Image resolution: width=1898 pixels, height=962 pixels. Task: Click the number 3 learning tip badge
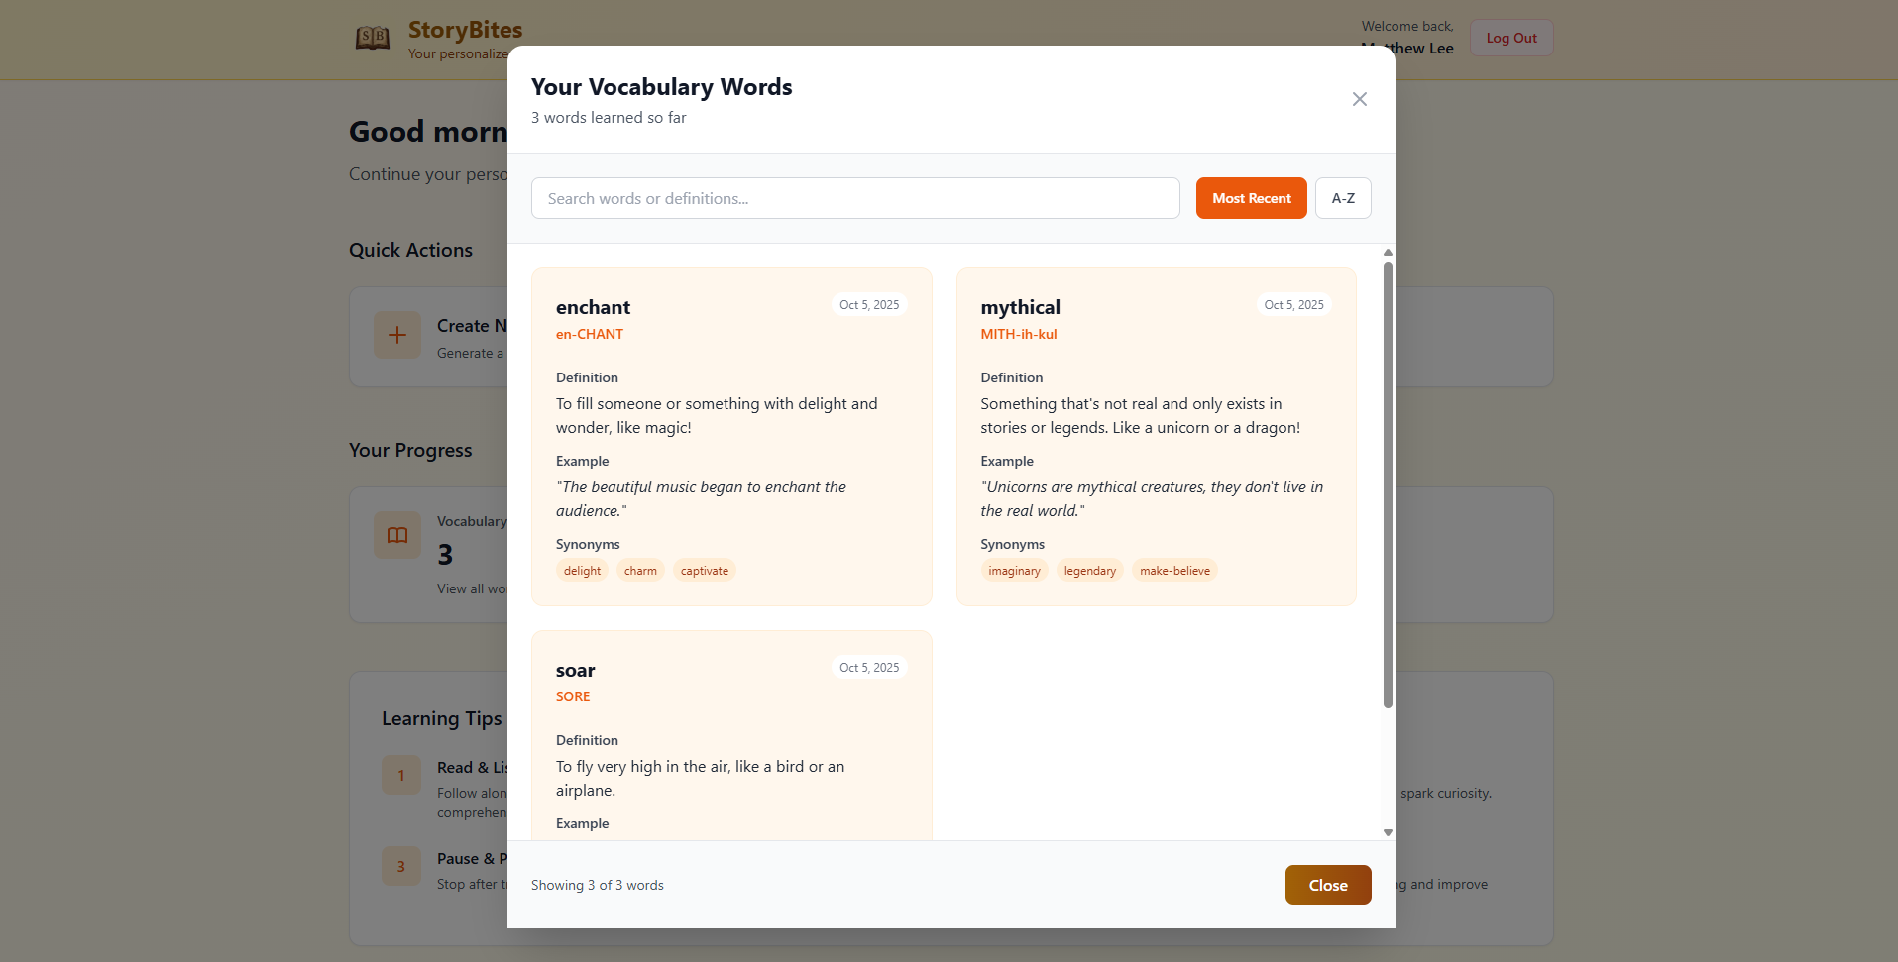(401, 866)
